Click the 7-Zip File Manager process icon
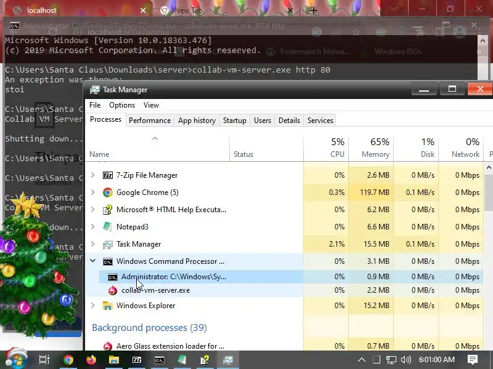 [x=108, y=175]
